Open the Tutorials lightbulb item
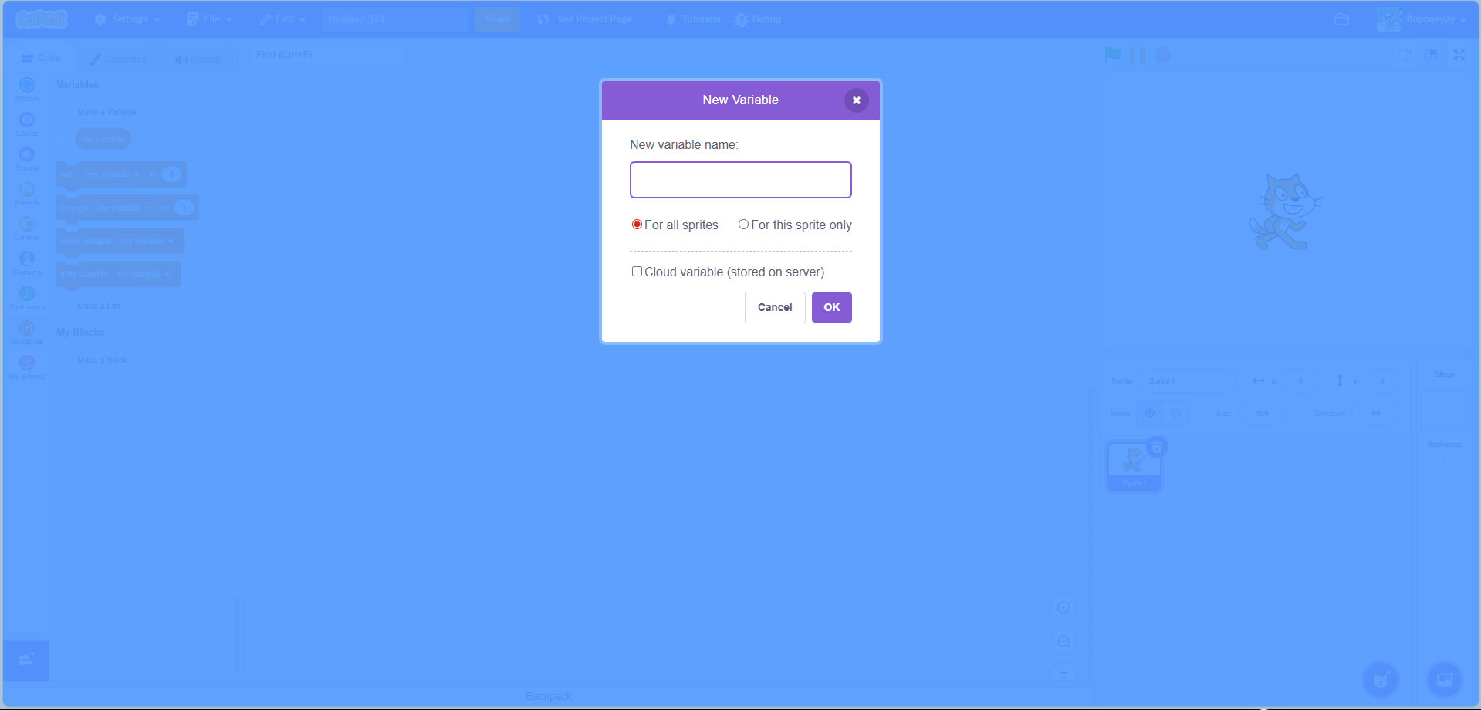The height and width of the screenshot is (710, 1481). (x=693, y=19)
